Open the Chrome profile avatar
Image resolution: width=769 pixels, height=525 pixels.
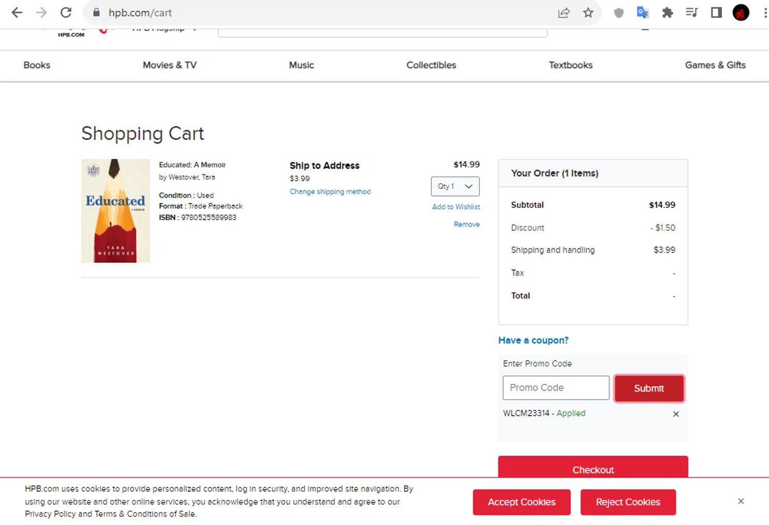[x=741, y=13]
